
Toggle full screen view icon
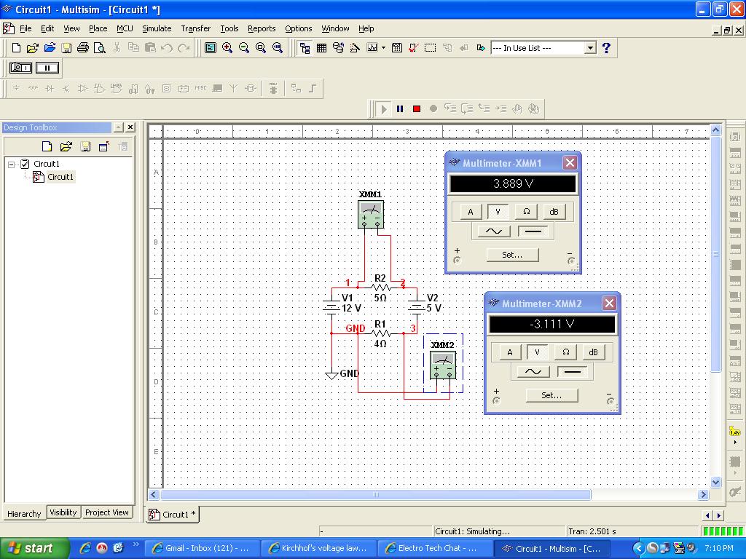point(211,47)
